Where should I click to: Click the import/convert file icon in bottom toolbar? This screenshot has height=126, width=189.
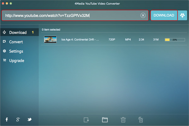coord(87,120)
